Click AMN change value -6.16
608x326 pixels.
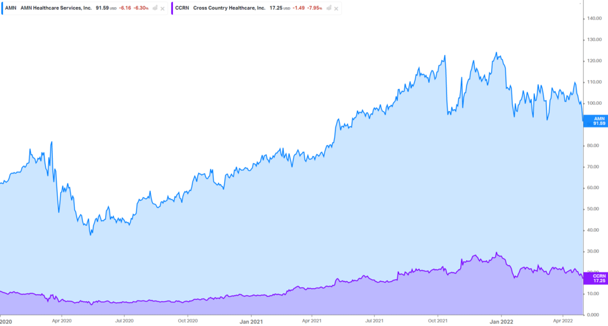(125, 8)
